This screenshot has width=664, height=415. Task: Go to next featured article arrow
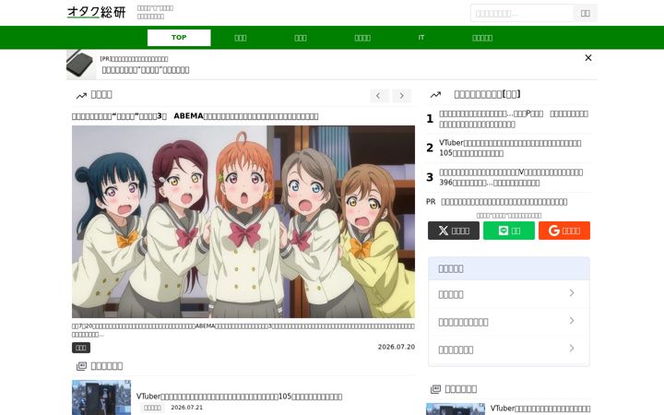point(401,96)
